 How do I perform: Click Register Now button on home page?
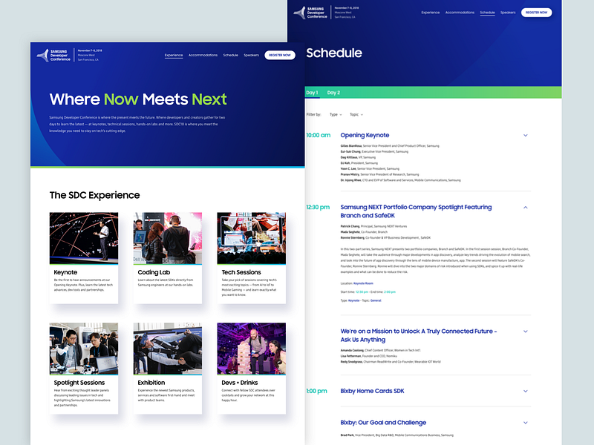[x=280, y=55]
